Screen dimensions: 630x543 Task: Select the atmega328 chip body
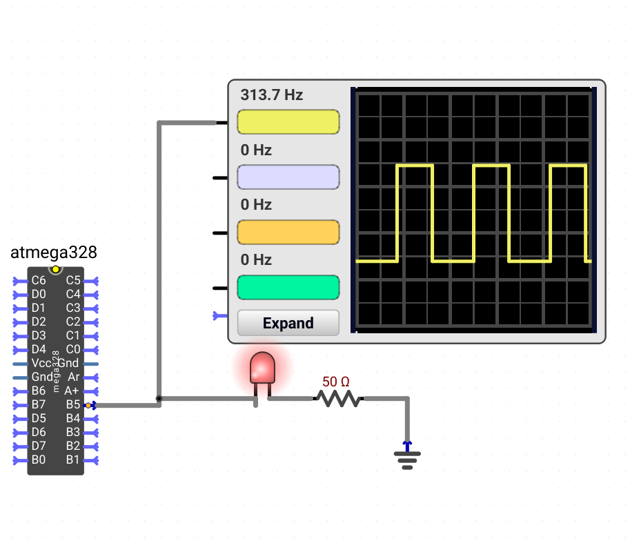pos(55,371)
